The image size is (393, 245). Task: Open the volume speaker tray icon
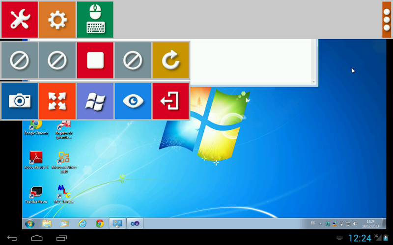(355, 224)
